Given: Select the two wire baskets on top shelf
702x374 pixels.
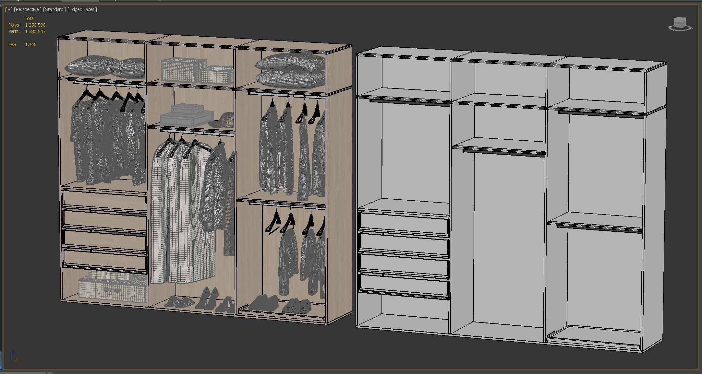Looking at the screenshot, I should pyautogui.click(x=197, y=70).
